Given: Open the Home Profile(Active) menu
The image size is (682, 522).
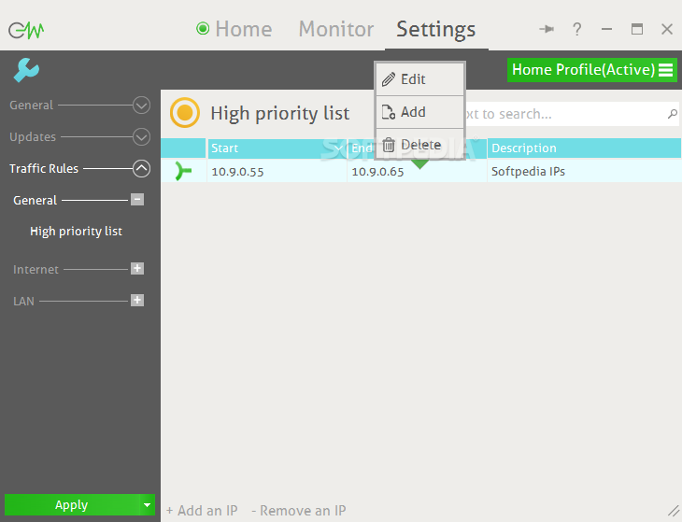Looking at the screenshot, I should click(592, 70).
